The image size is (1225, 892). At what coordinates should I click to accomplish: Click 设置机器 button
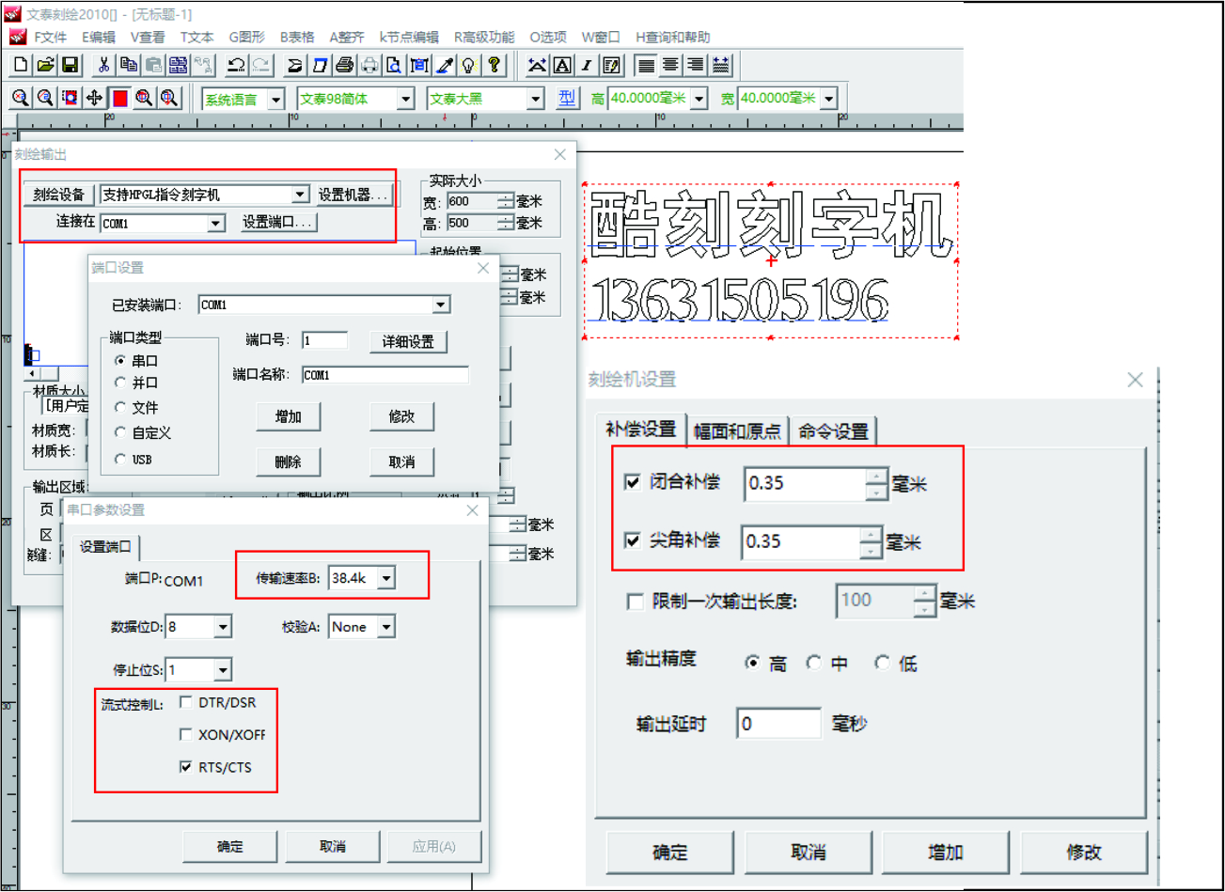[353, 195]
